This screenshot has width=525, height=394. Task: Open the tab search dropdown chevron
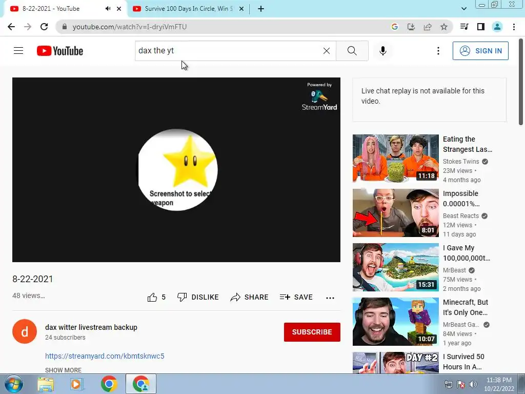464,9
